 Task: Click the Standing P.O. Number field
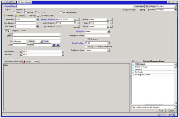pyautogui.click(x=97, y=36)
